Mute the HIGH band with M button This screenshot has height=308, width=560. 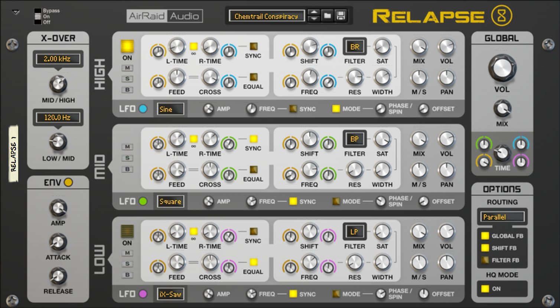click(x=127, y=68)
